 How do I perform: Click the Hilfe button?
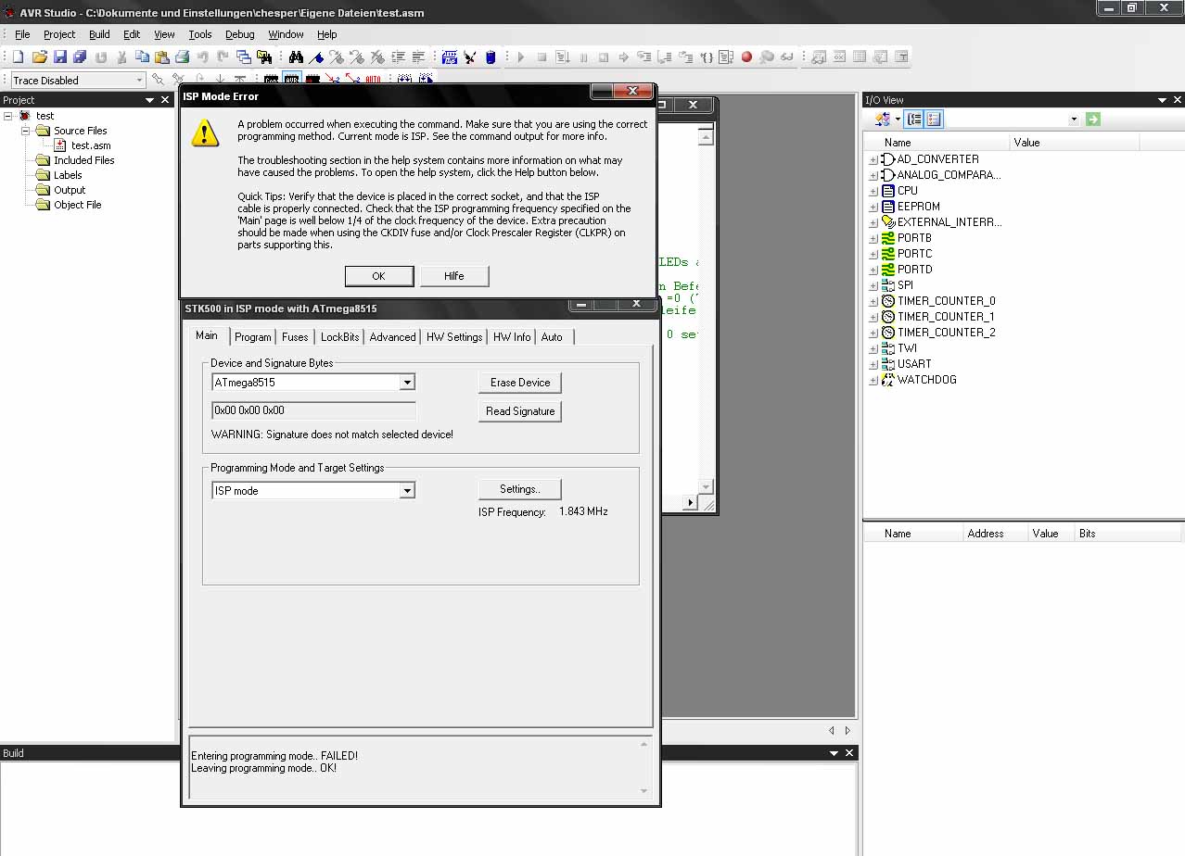(x=453, y=276)
